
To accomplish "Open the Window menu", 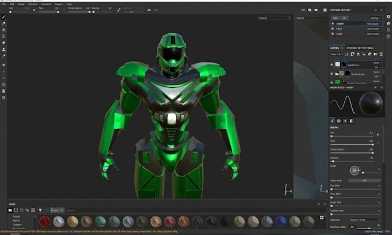I will coord(32,4).
